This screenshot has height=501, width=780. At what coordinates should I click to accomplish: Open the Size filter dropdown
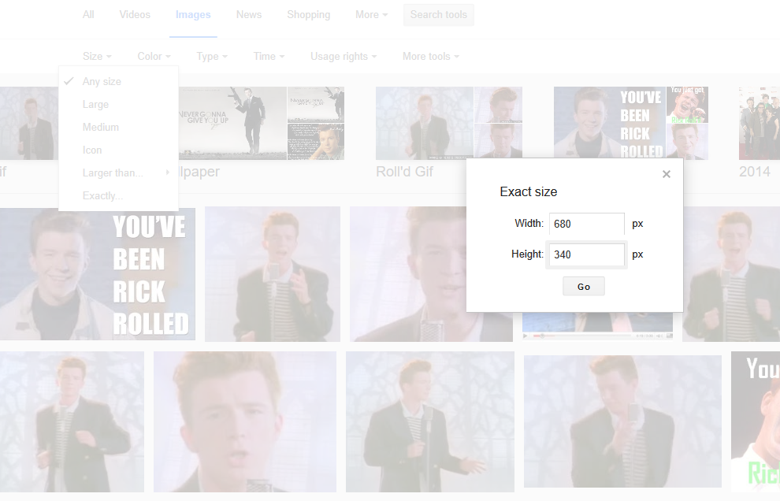97,56
